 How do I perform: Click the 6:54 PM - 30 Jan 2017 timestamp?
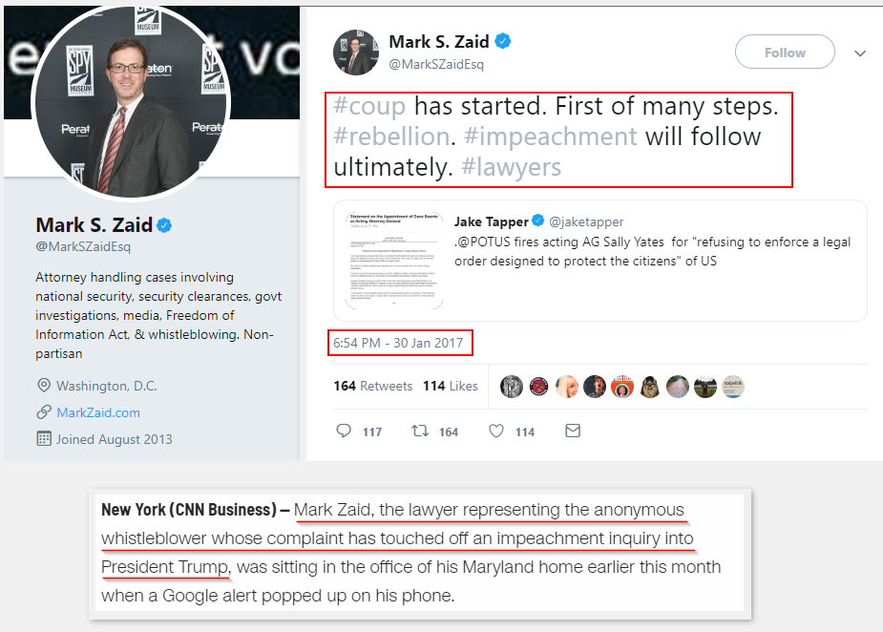tap(400, 343)
